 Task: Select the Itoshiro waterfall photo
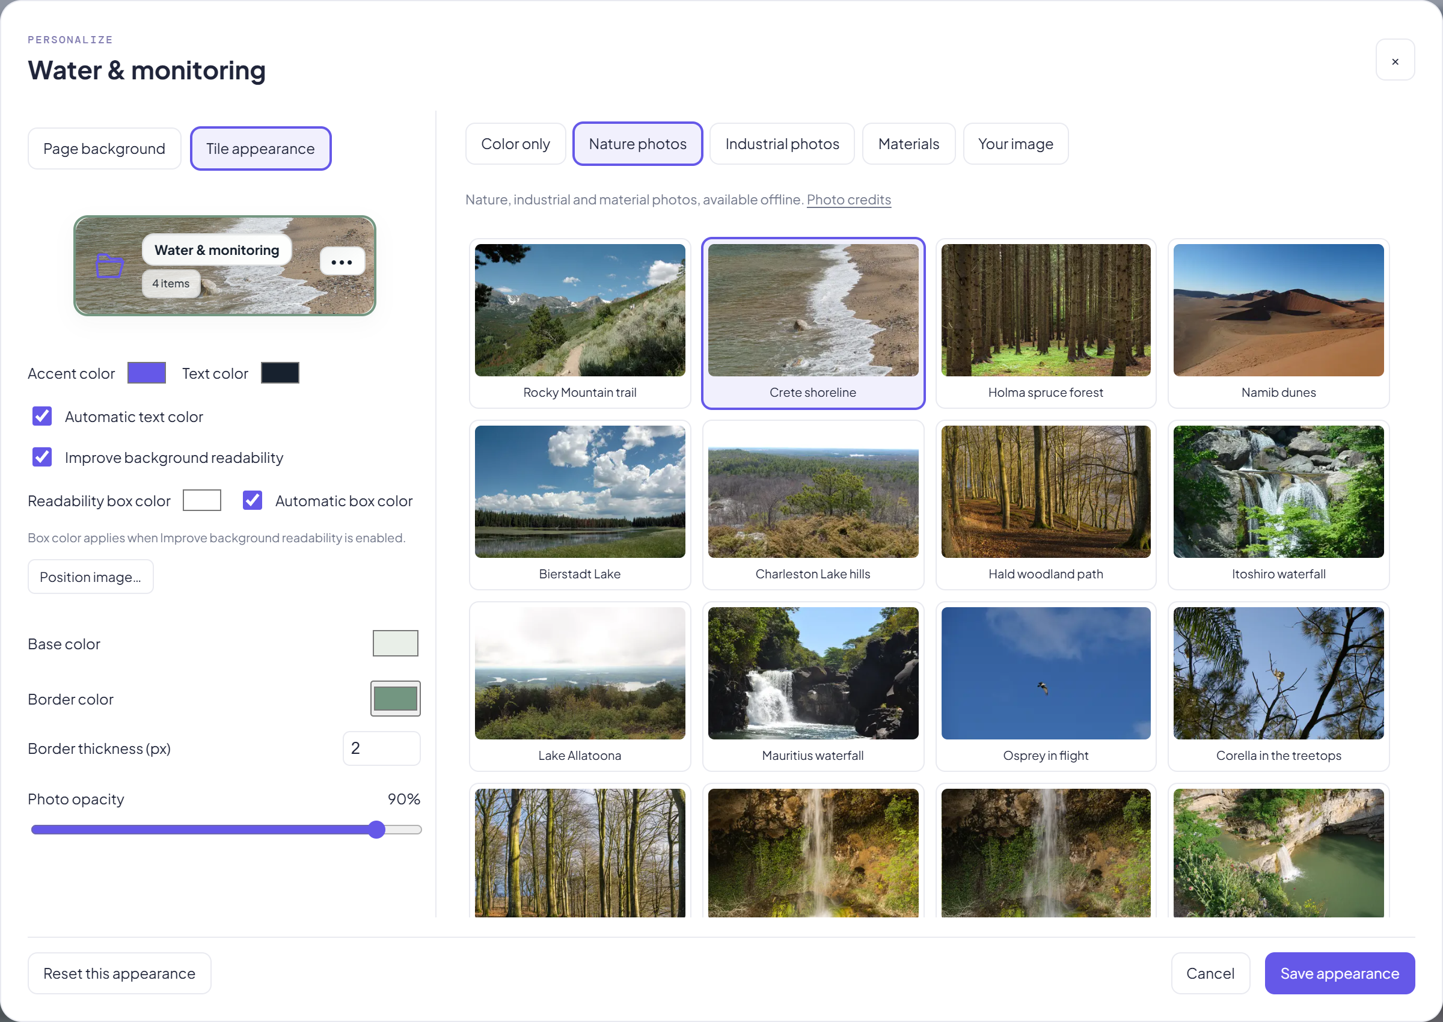1279,505
